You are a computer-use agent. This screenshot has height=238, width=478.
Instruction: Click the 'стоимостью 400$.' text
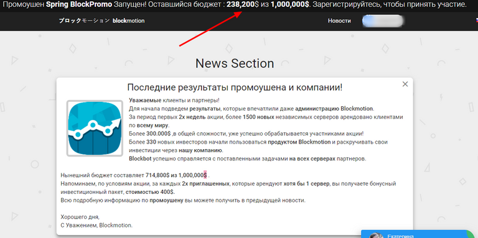tap(150, 193)
